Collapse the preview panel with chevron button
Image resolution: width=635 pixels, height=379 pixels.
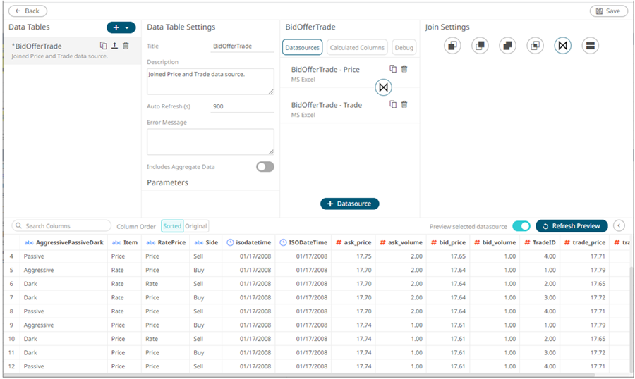pos(619,225)
